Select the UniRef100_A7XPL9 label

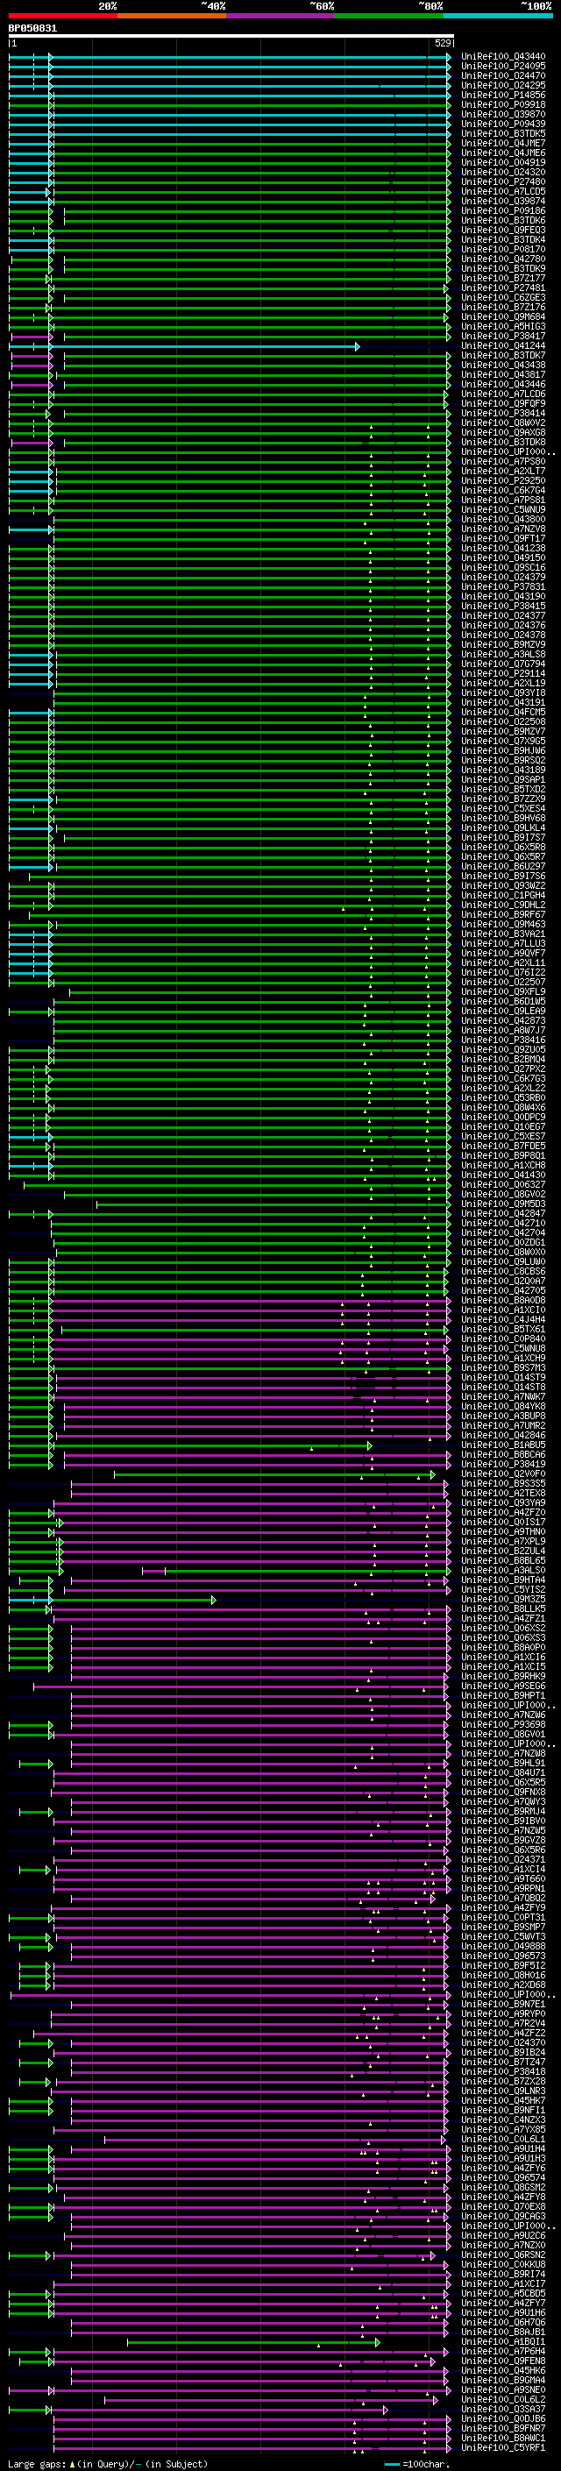[503, 1540]
